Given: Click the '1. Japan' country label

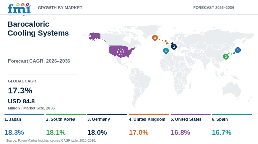Looking at the screenshot, I should [13, 119].
